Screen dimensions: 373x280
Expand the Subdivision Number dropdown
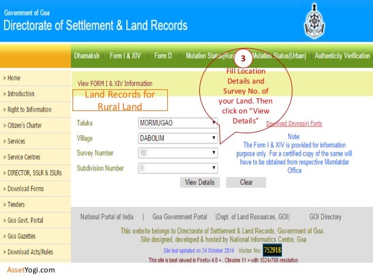click(178, 168)
